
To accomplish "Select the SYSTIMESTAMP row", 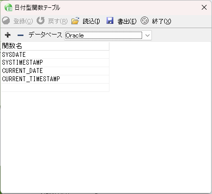I will click(55, 63).
